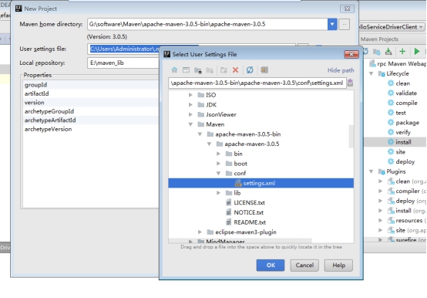Create a new folder in file chooser

(x=224, y=70)
